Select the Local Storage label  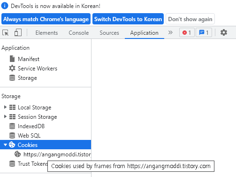pyautogui.click(x=35, y=108)
